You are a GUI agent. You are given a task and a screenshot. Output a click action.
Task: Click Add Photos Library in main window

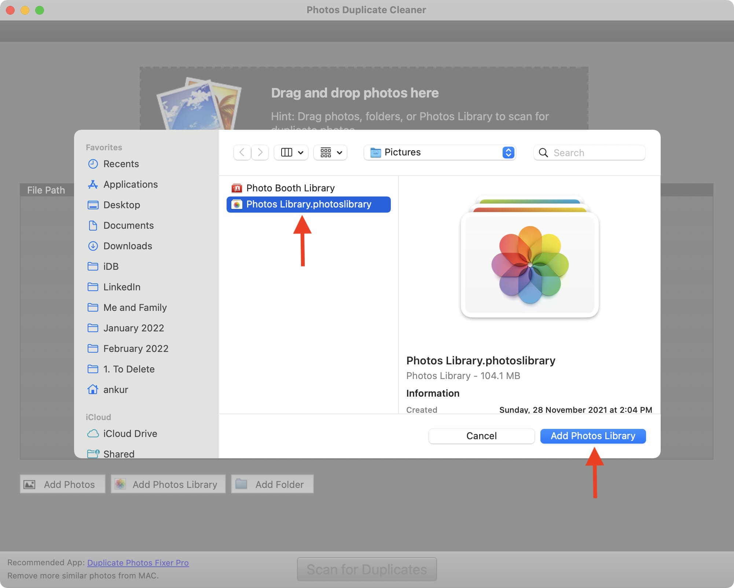point(168,484)
